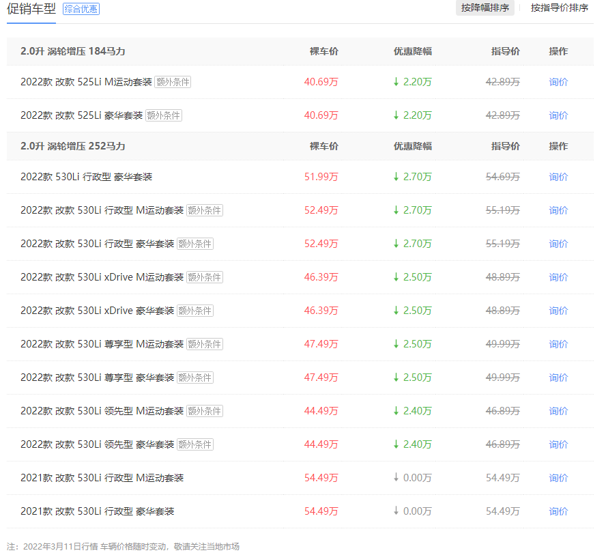
Task: Request 询价 for 530Li xDrive 豪华套装
Action: 558,311
